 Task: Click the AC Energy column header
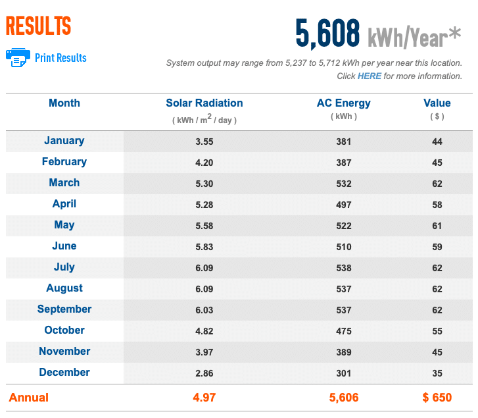point(343,103)
